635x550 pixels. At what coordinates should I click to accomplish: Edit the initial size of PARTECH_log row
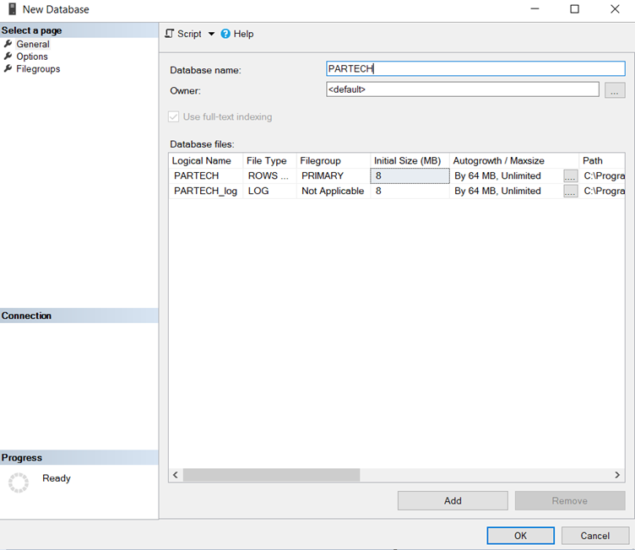click(410, 191)
